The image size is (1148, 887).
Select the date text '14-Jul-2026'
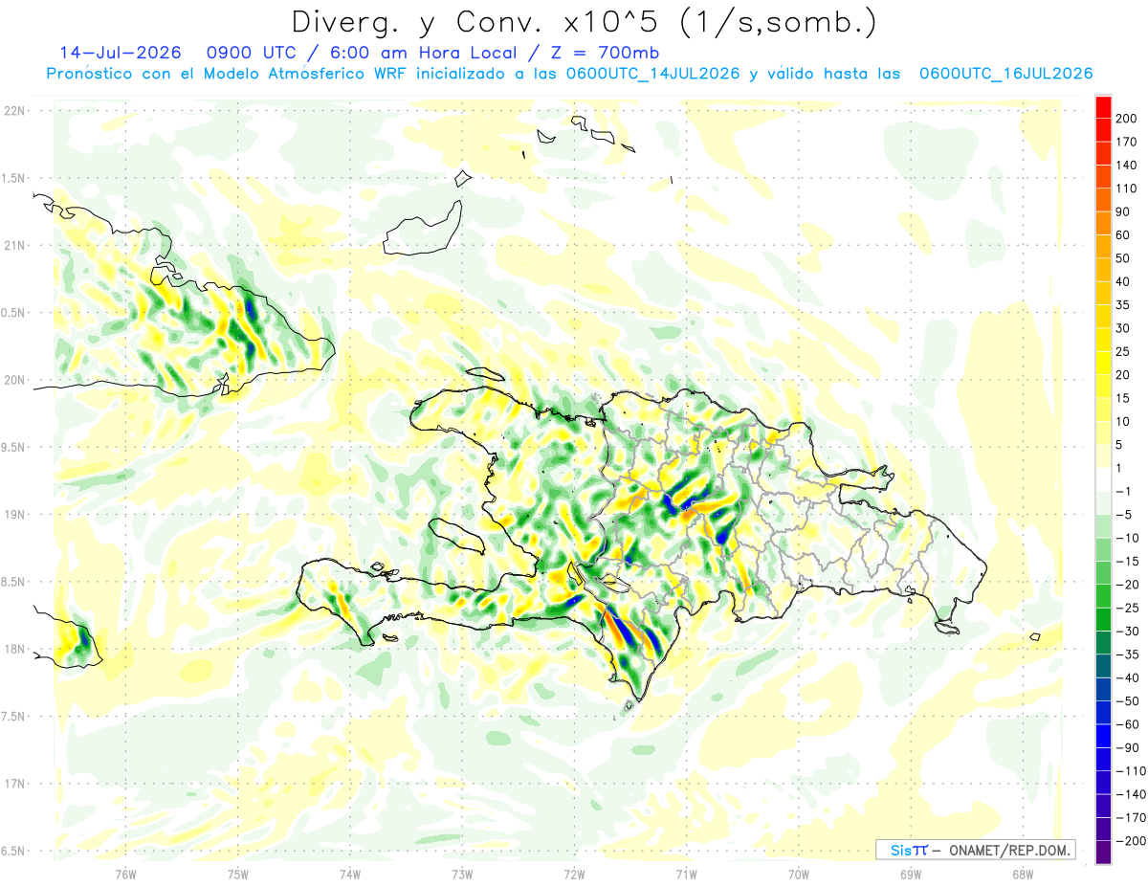tap(121, 52)
